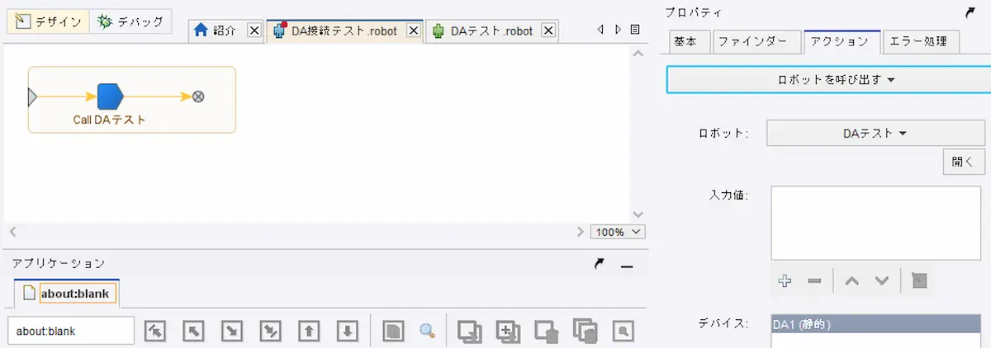Viewport: 991px width, 348px height.
Task: Switch to デバッグ (Debug) mode
Action: click(130, 21)
